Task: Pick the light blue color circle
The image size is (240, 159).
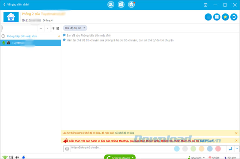Action: point(177,149)
